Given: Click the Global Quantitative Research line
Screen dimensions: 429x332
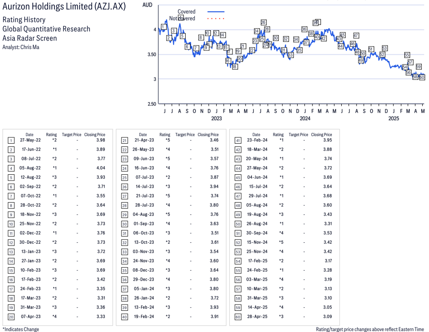Looking at the screenshot, I should (x=46, y=29).
